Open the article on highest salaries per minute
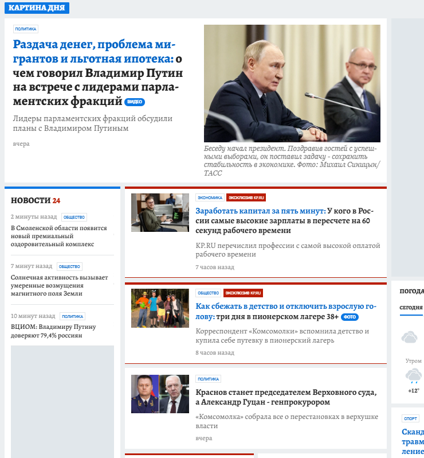 [284, 220]
